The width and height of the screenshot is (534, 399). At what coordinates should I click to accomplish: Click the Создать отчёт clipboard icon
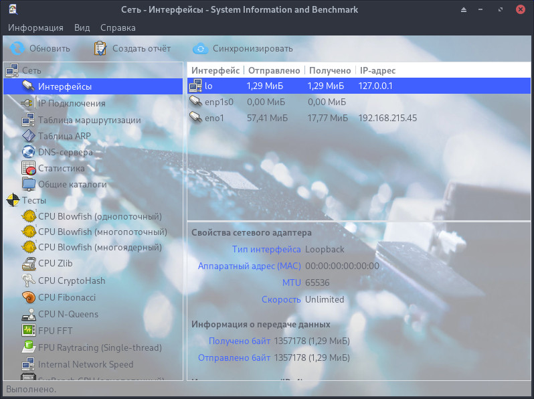pos(100,48)
